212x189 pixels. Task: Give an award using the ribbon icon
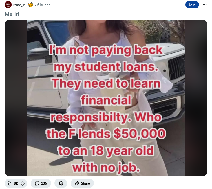point(61,183)
